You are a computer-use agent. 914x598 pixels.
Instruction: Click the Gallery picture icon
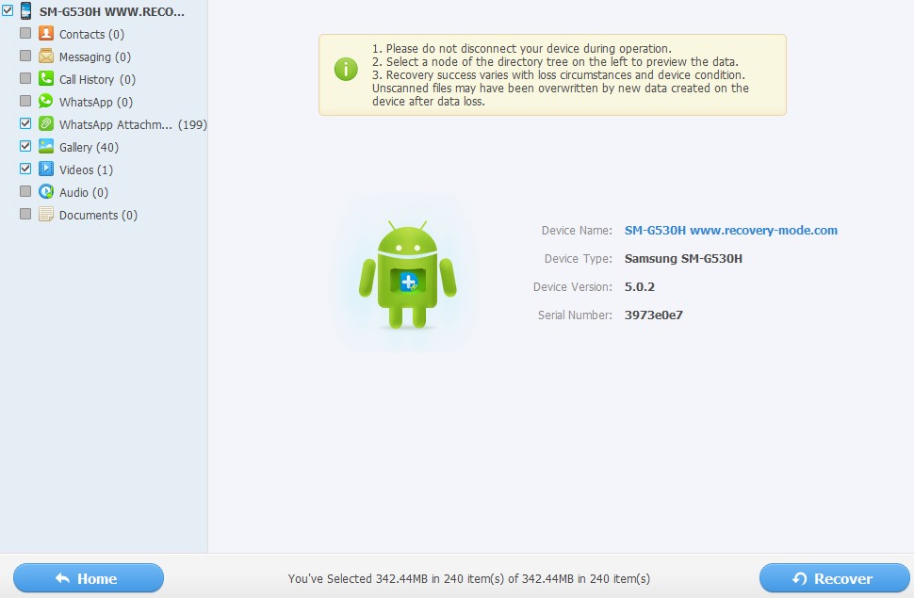click(x=46, y=146)
